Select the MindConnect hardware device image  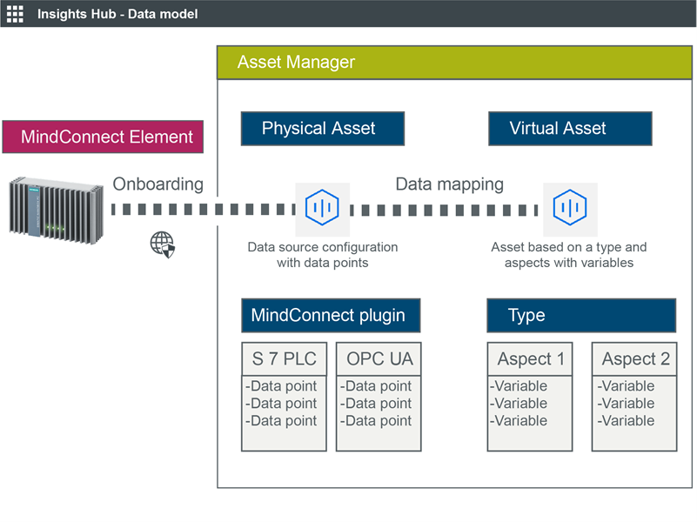click(56, 211)
